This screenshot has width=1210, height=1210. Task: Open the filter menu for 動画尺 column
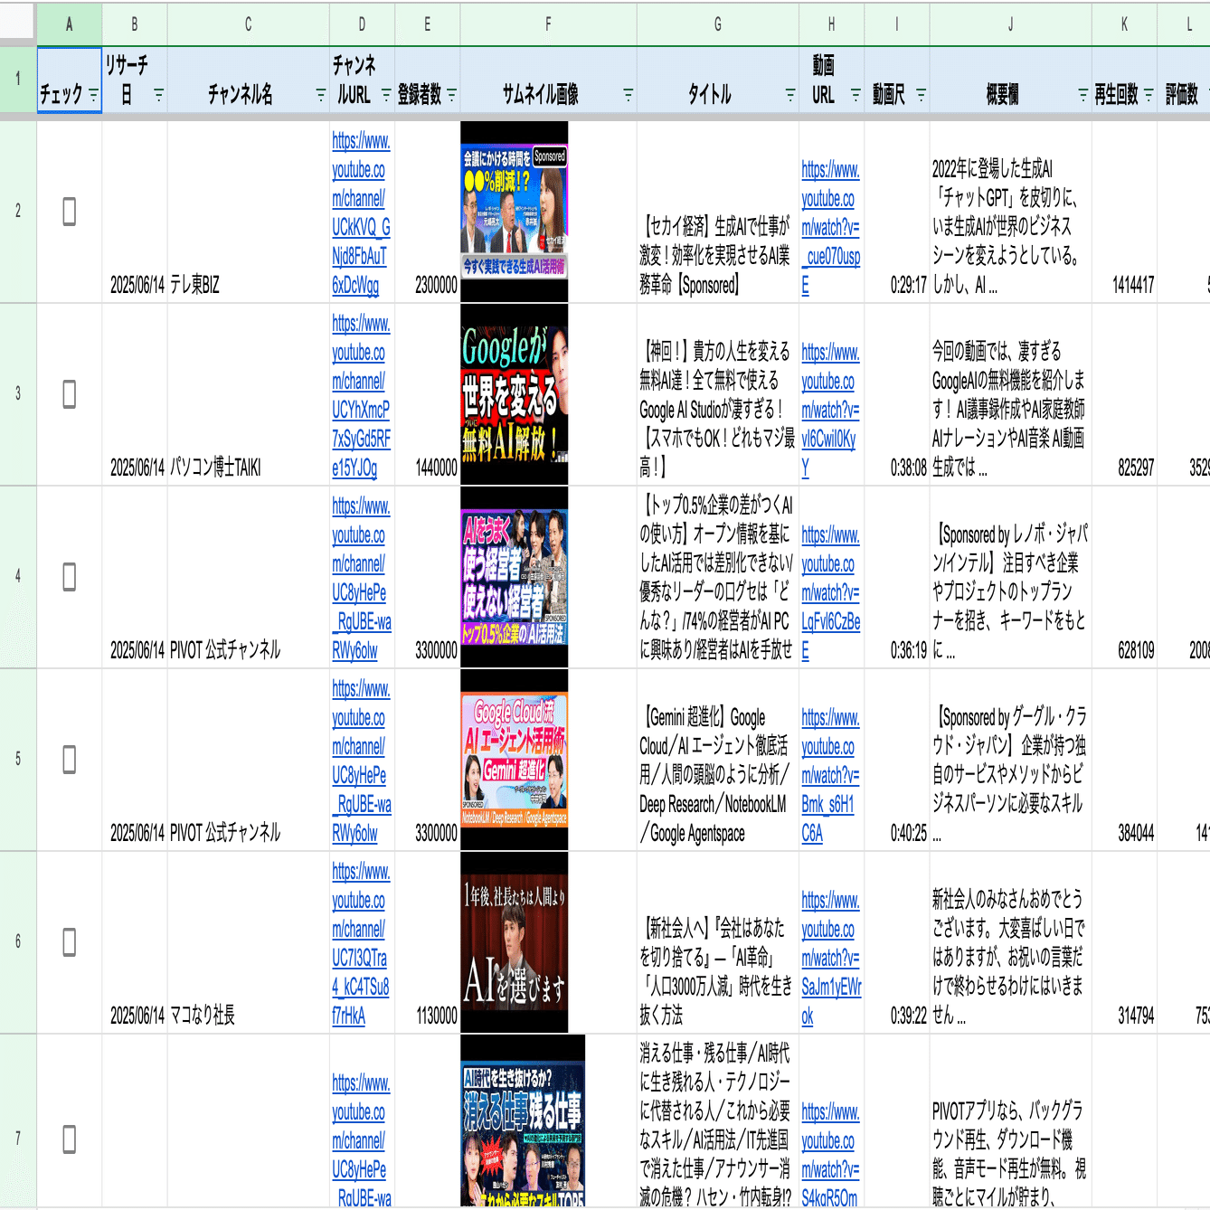coord(921,94)
